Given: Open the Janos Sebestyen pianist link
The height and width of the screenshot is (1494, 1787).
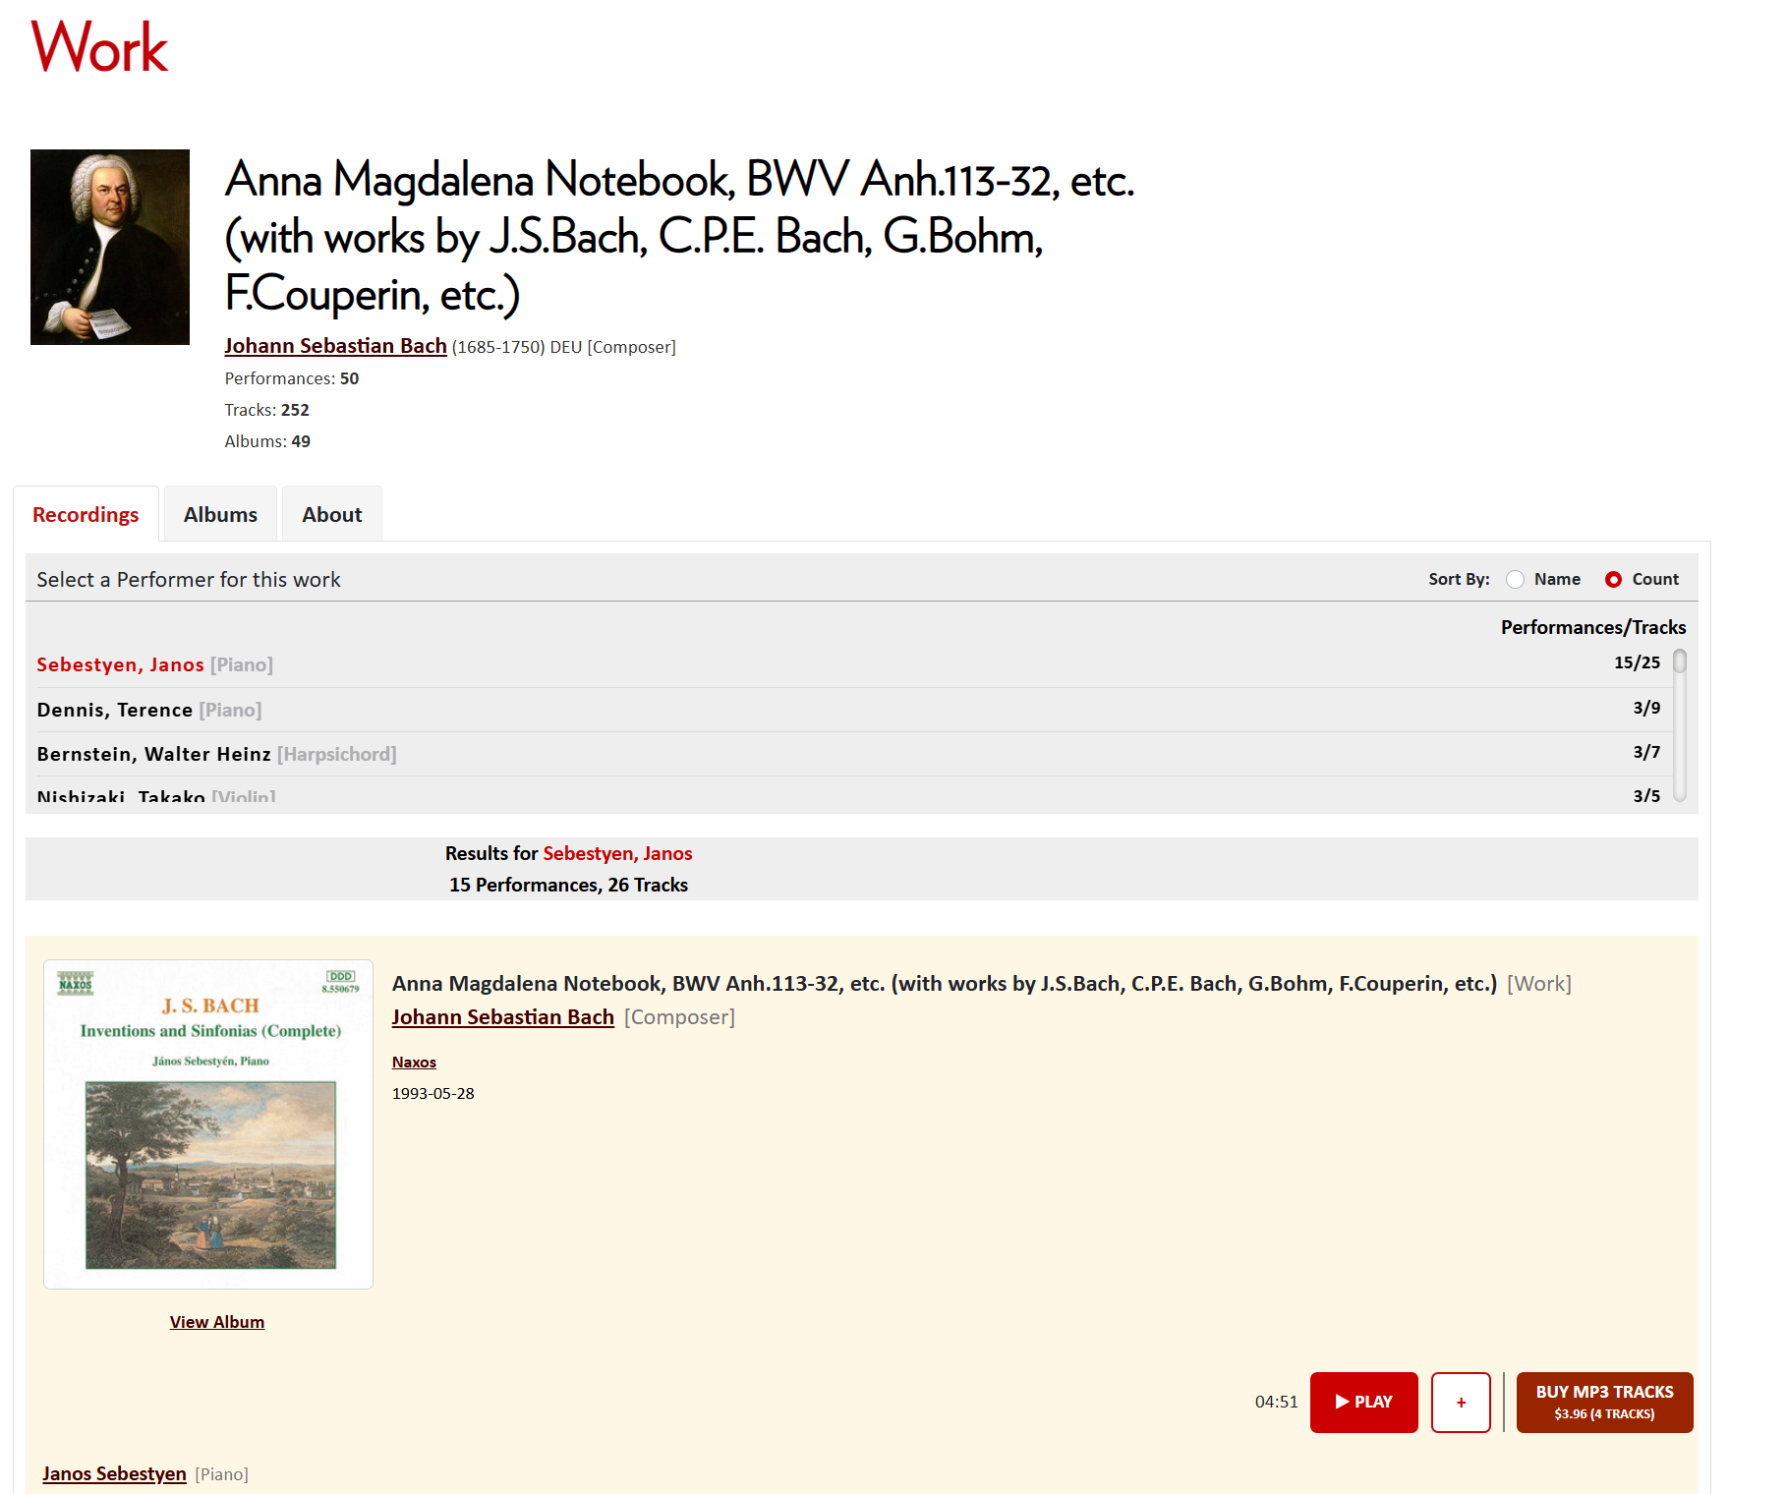Looking at the screenshot, I should [114, 1473].
